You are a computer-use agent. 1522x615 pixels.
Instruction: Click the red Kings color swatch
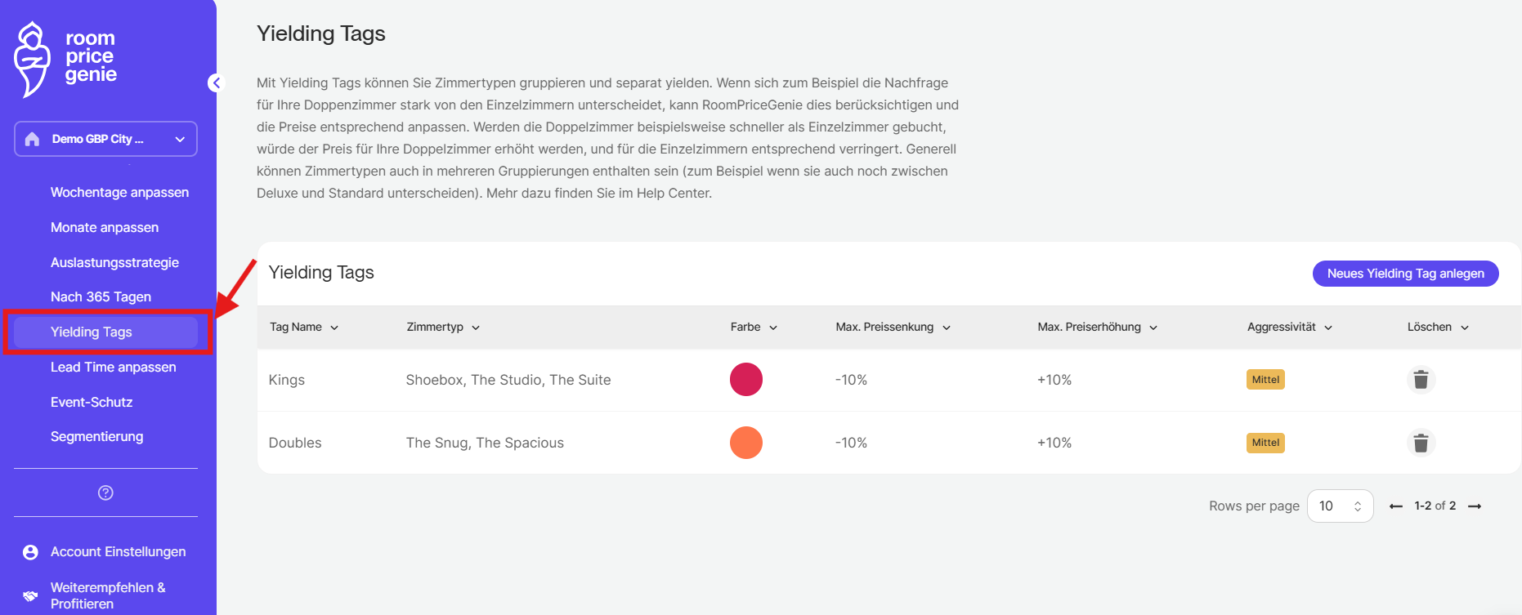745,380
